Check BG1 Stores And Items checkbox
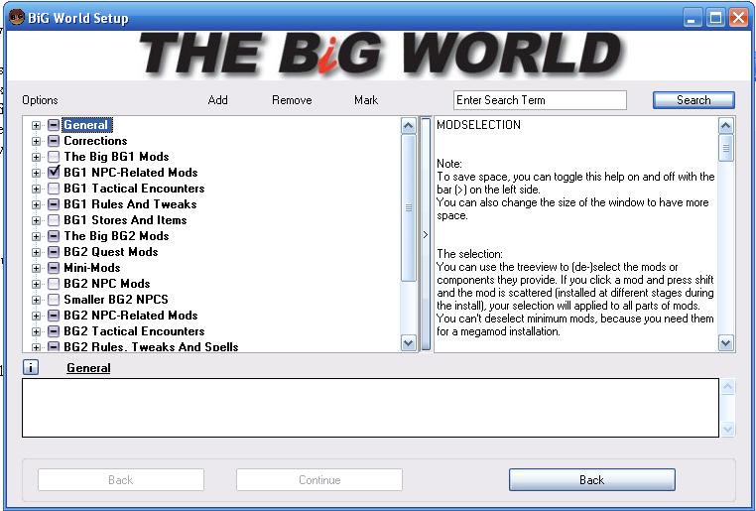756x511 pixels. coord(54,220)
